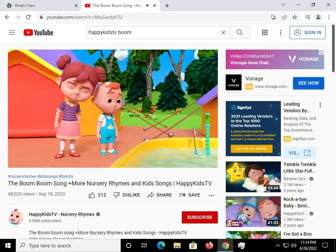Open a new browser tab
This screenshot has height=252, width=336.
pos(167,6)
